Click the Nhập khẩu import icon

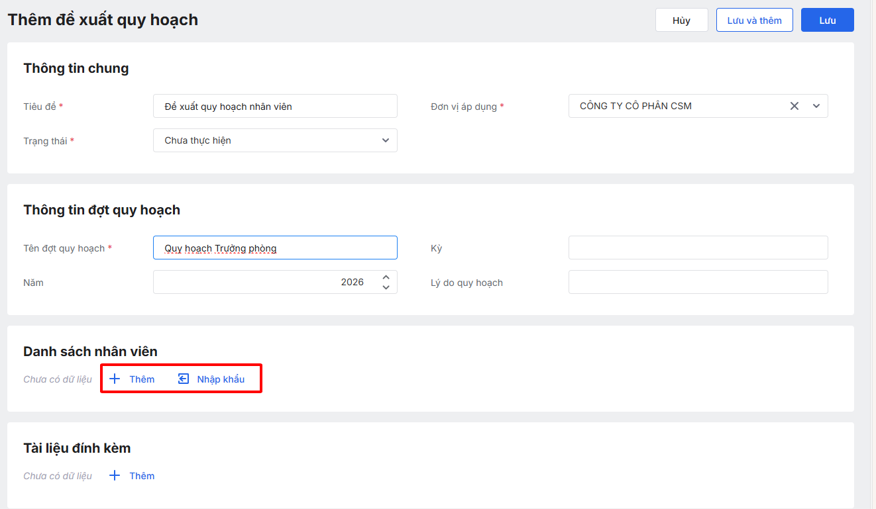[184, 379]
